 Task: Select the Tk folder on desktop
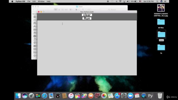161,47
